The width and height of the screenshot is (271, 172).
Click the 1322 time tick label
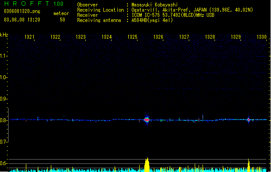[55, 37]
